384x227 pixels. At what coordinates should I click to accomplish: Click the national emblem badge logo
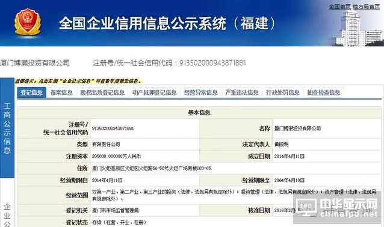(28, 22)
